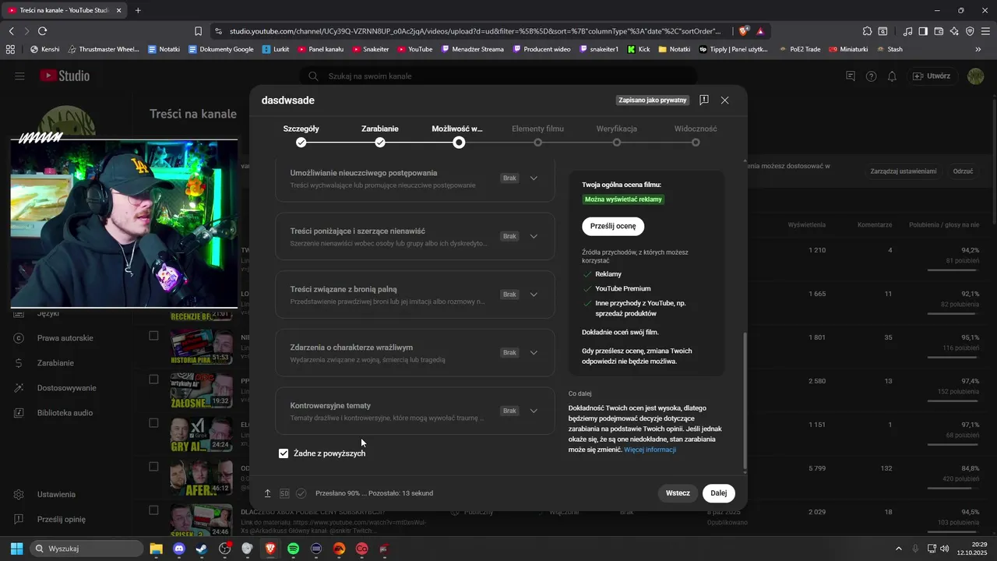997x561 pixels.
Task: Go to the Zarabianie step
Action: (x=380, y=135)
